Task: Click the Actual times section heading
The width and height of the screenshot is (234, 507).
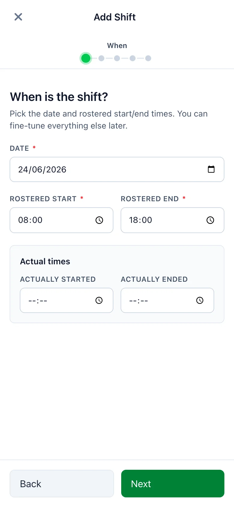Action: [45, 261]
